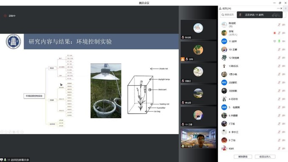Click the 'shade net' label on diagram
Image resolution: width=288 pixels, height=162 pixels.
tap(164, 69)
